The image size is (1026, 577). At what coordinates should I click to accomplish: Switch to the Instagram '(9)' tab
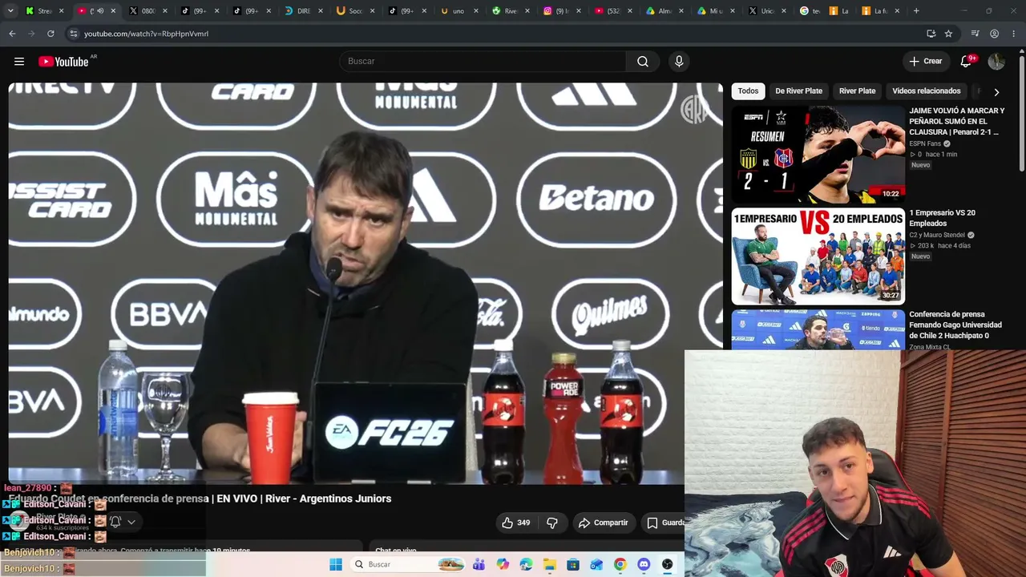click(x=563, y=11)
